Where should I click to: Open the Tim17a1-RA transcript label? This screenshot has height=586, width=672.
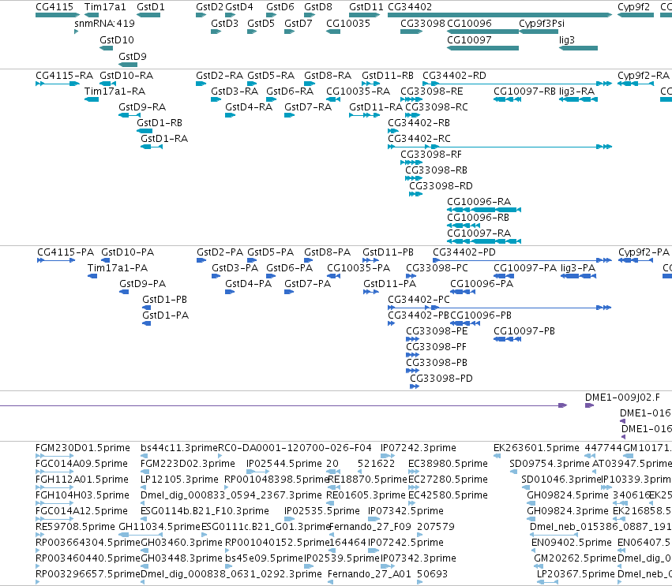click(115, 91)
